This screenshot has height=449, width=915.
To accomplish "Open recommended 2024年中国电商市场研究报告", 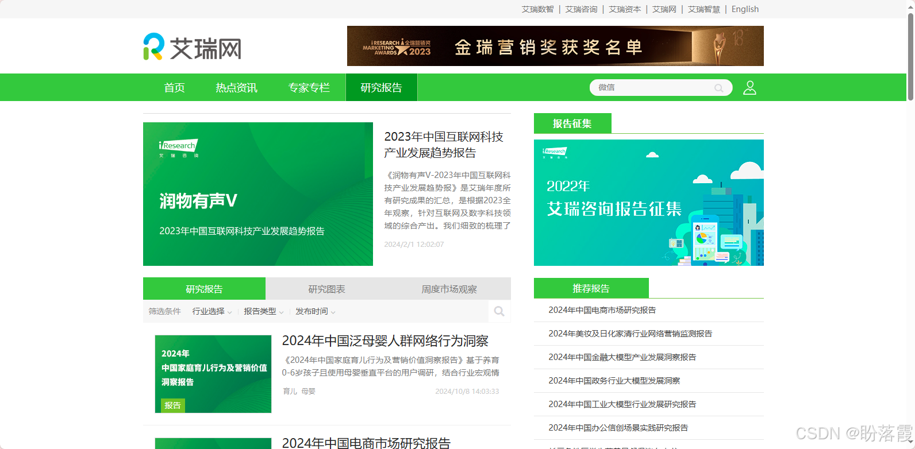I will (x=602, y=310).
